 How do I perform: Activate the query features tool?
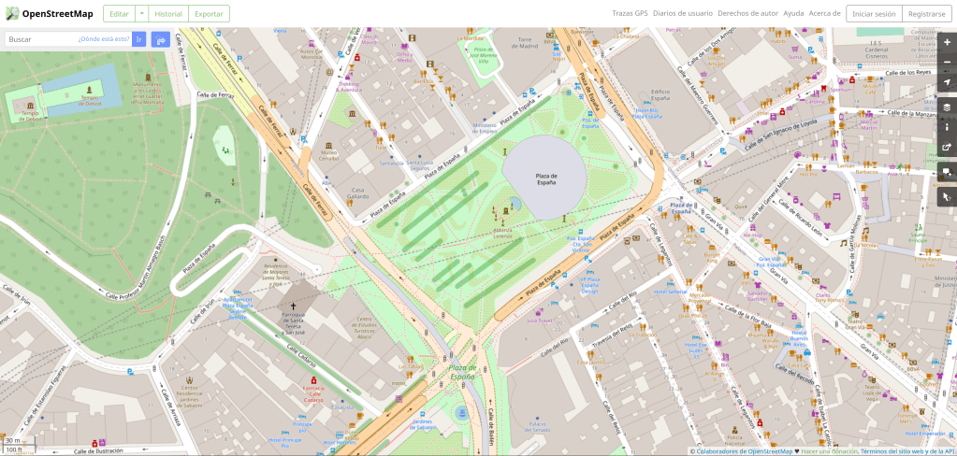coord(947,197)
